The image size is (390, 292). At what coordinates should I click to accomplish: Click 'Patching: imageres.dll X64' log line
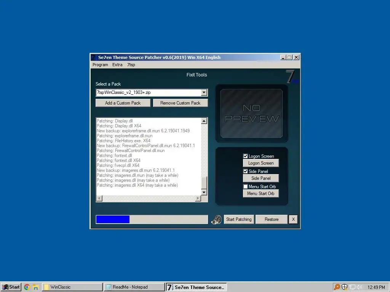point(137,185)
